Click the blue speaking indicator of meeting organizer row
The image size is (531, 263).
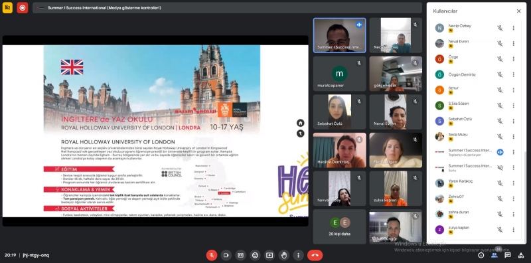[500, 152]
